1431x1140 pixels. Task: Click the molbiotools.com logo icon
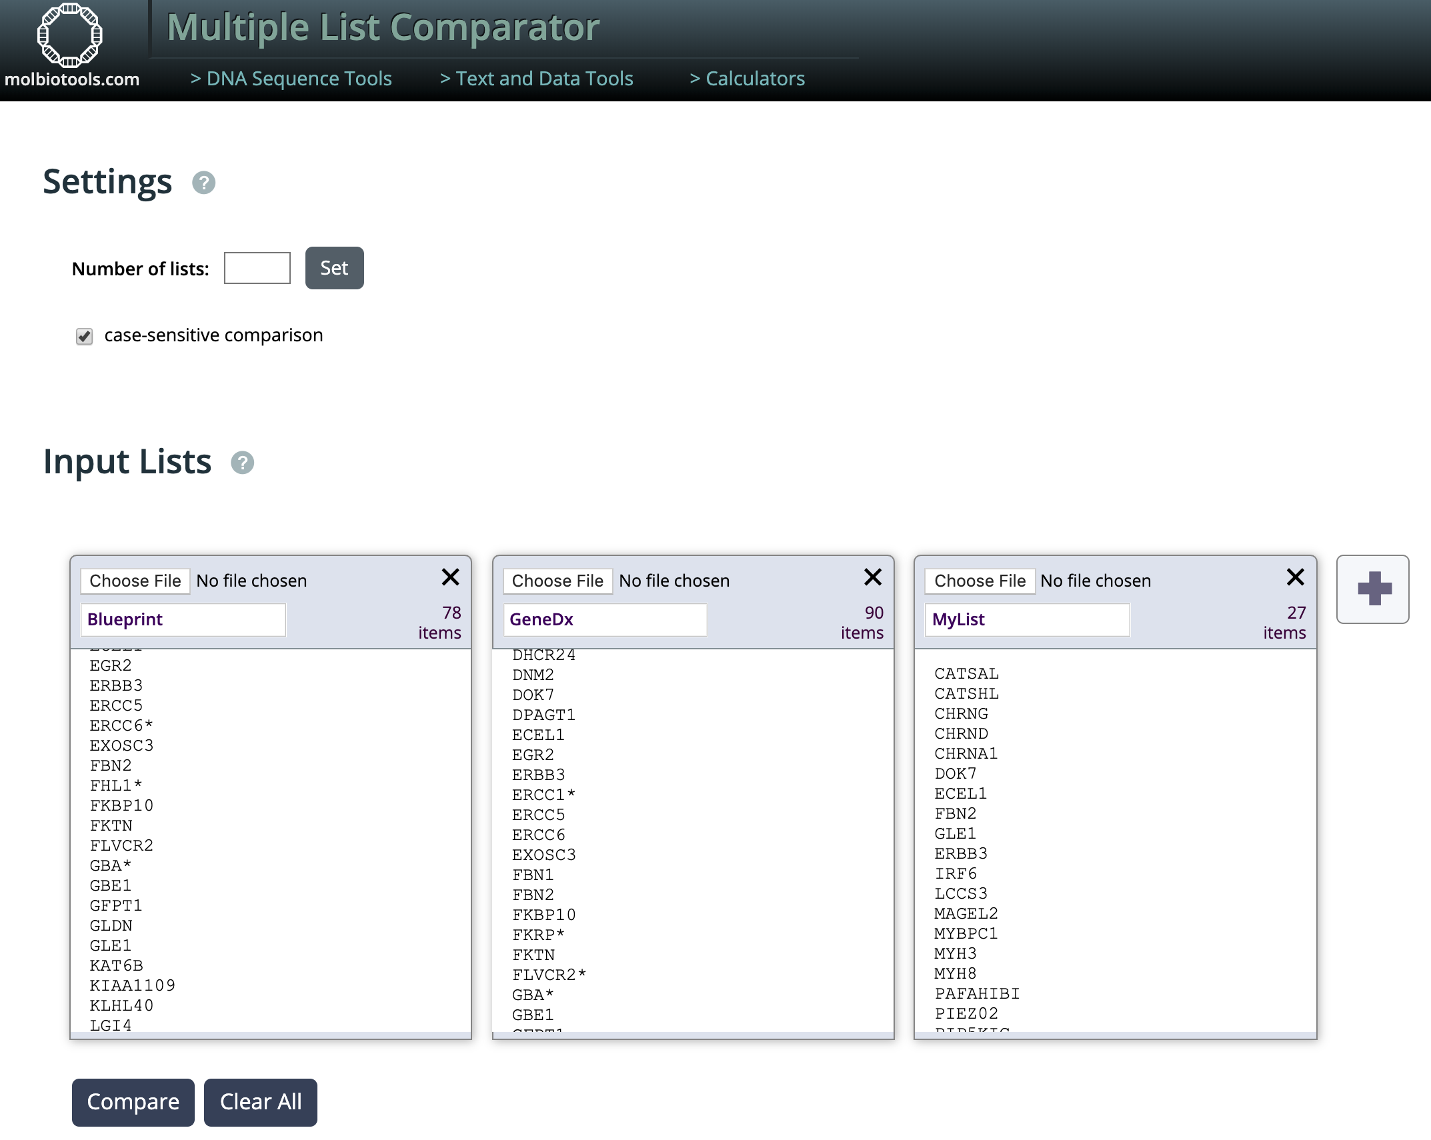point(69,35)
